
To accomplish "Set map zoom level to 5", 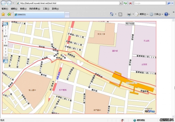I will tap(5, 39).
